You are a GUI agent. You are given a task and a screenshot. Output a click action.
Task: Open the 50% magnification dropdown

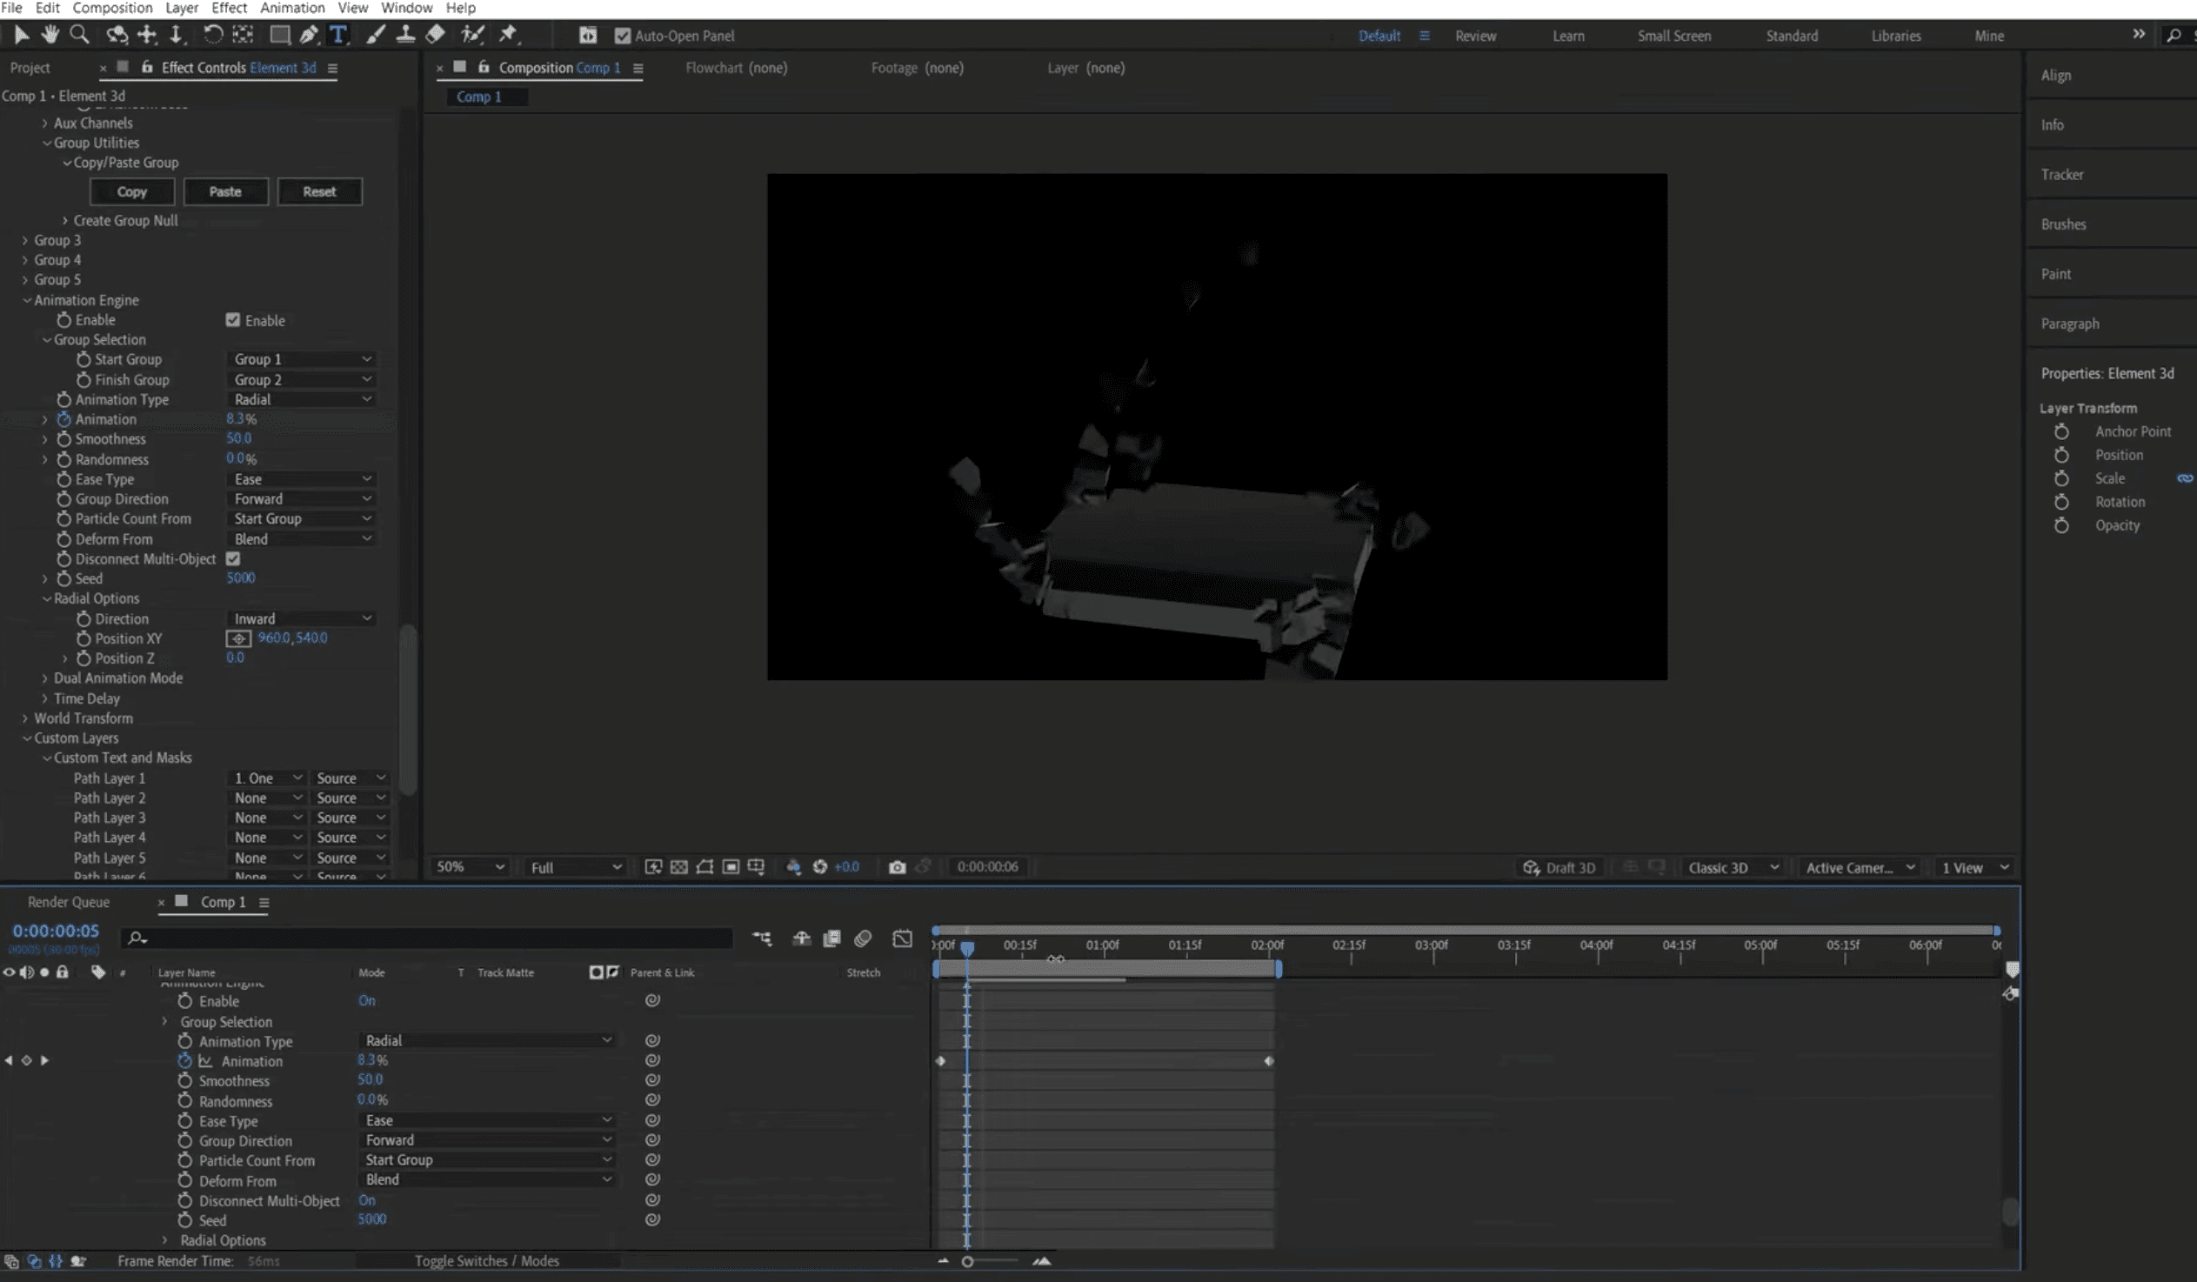click(x=470, y=867)
